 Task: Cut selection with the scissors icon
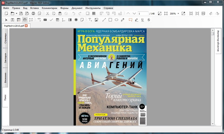pyautogui.click(x=47, y=13)
